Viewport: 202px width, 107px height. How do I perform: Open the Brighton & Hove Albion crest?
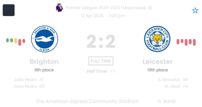[44, 39]
